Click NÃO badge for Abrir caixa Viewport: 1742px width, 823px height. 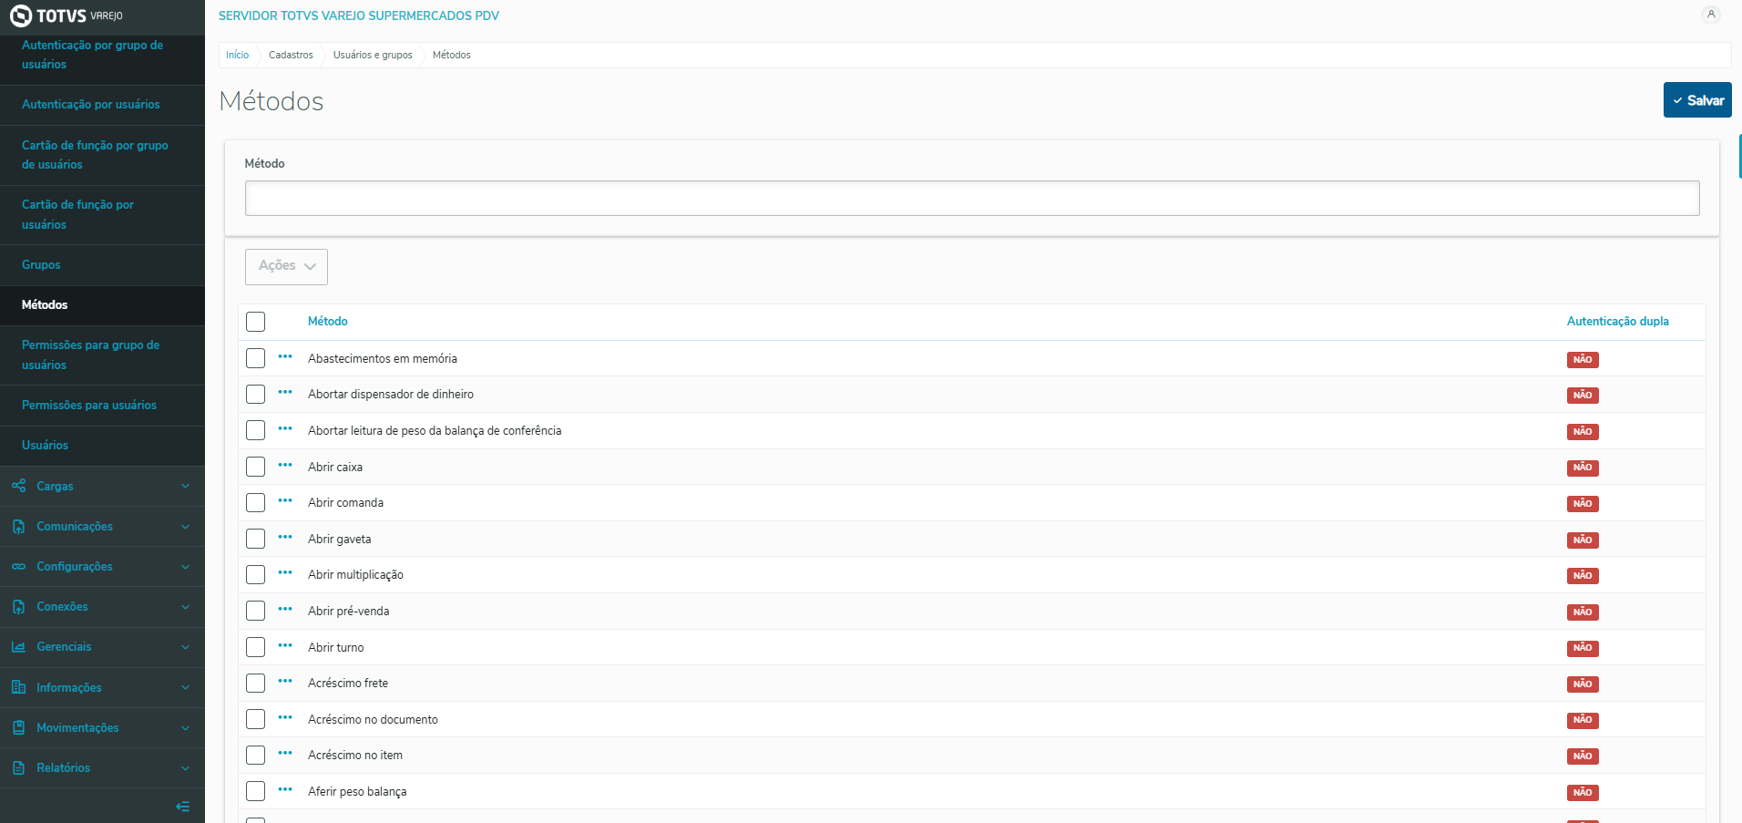coord(1583,468)
